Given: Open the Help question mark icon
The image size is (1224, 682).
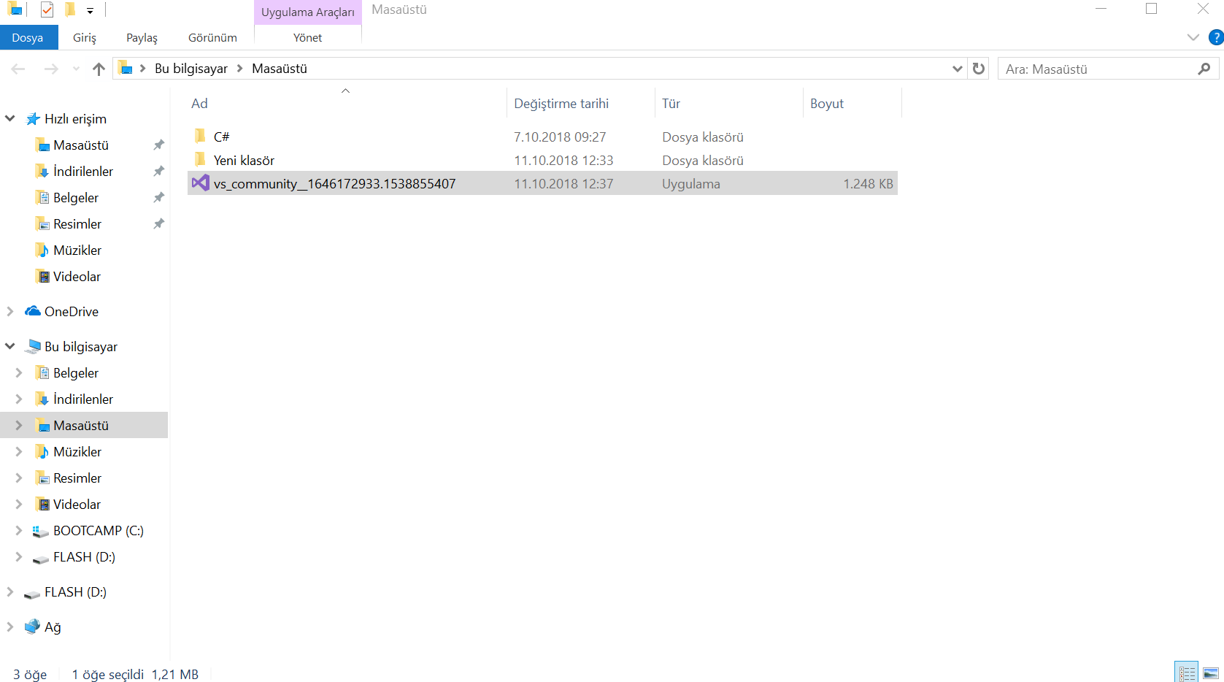Looking at the screenshot, I should click(x=1216, y=37).
